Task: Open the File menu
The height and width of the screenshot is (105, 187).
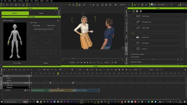Action: pos(2,1)
